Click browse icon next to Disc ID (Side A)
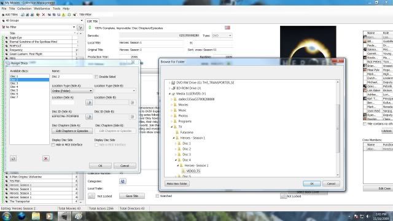 click(89, 117)
